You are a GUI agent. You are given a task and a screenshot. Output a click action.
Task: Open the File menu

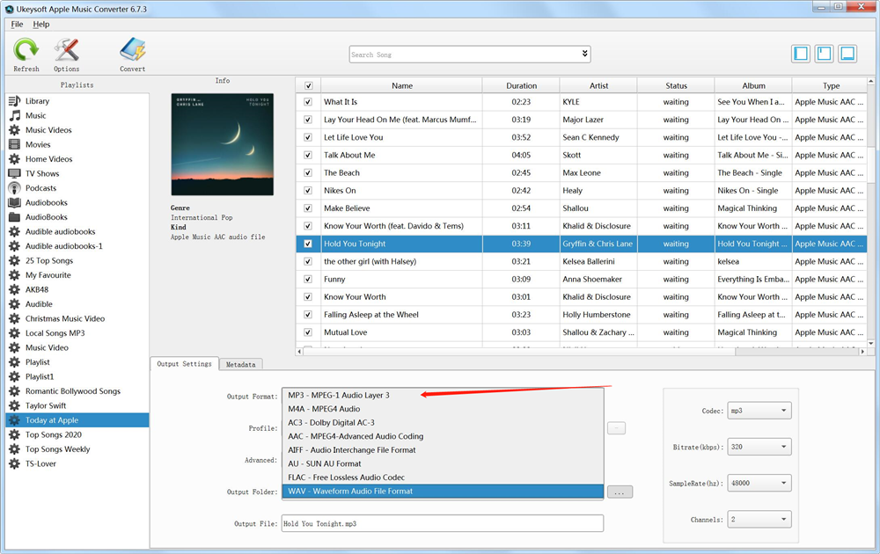point(17,24)
